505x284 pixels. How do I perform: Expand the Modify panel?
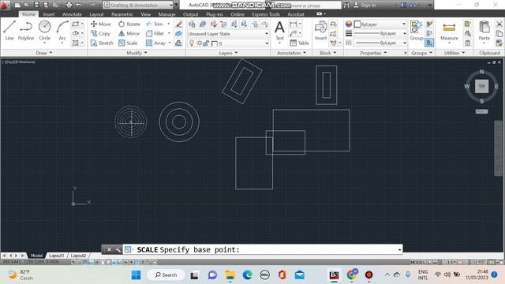pyautogui.click(x=137, y=53)
